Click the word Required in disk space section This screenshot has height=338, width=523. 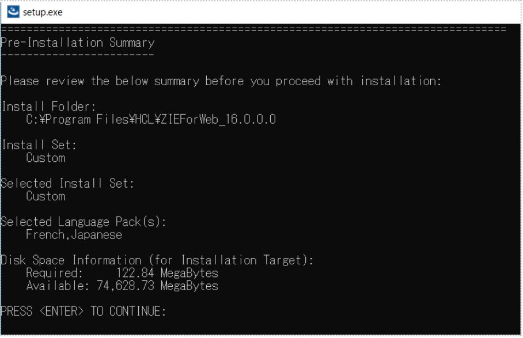click(52, 273)
